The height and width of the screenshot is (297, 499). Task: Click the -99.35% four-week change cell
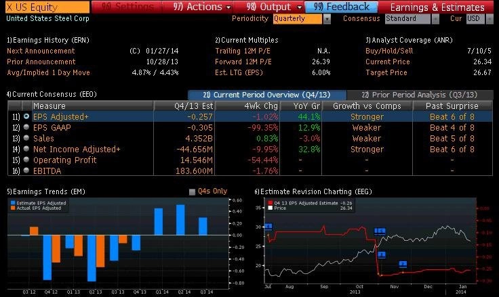[x=263, y=127]
